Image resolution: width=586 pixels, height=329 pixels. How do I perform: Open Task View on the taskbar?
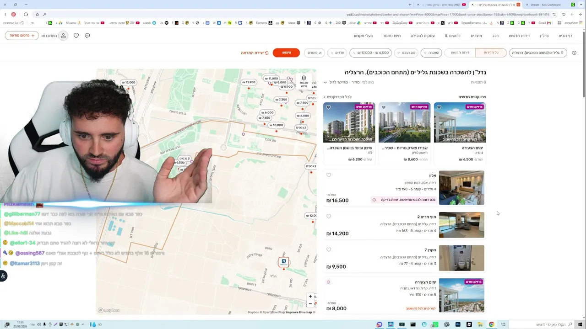click(503, 324)
